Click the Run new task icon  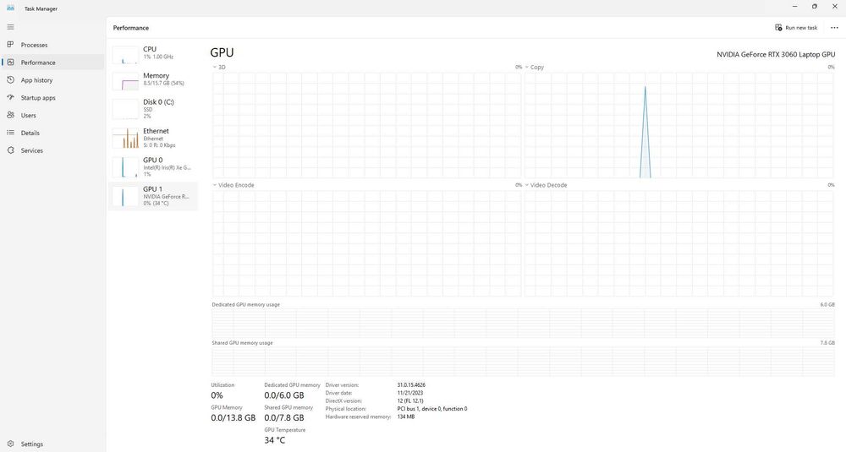click(x=778, y=28)
